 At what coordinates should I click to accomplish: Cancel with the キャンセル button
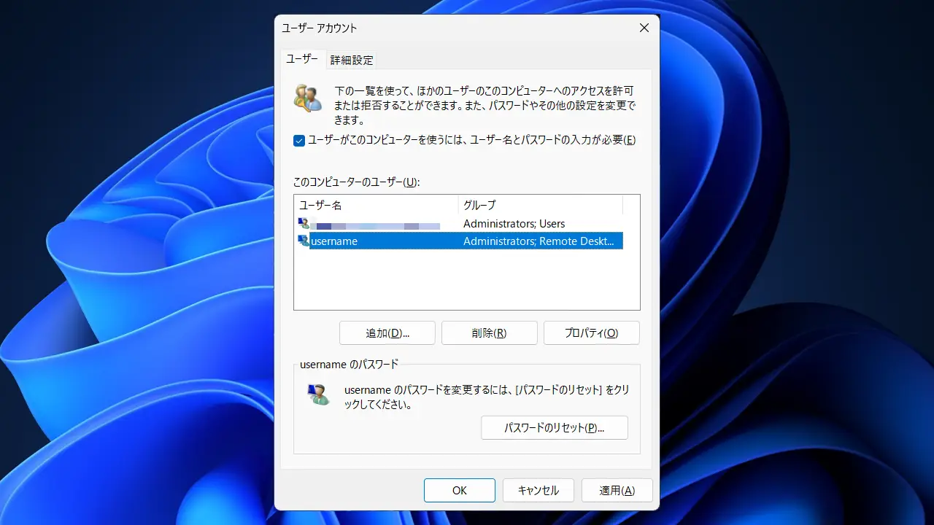[538, 491]
